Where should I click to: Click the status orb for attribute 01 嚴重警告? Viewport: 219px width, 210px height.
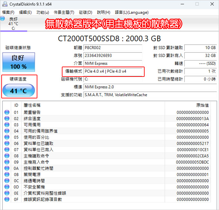7,112
